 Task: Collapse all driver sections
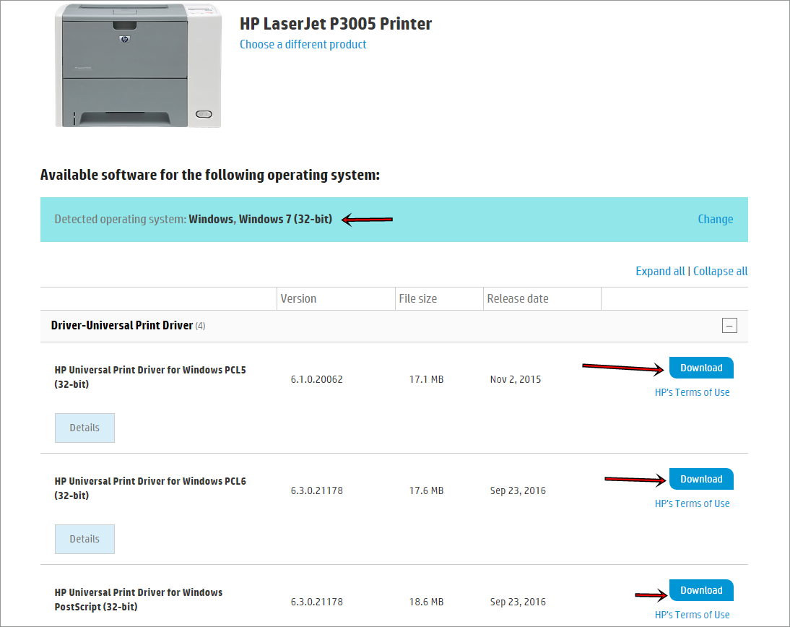(720, 271)
